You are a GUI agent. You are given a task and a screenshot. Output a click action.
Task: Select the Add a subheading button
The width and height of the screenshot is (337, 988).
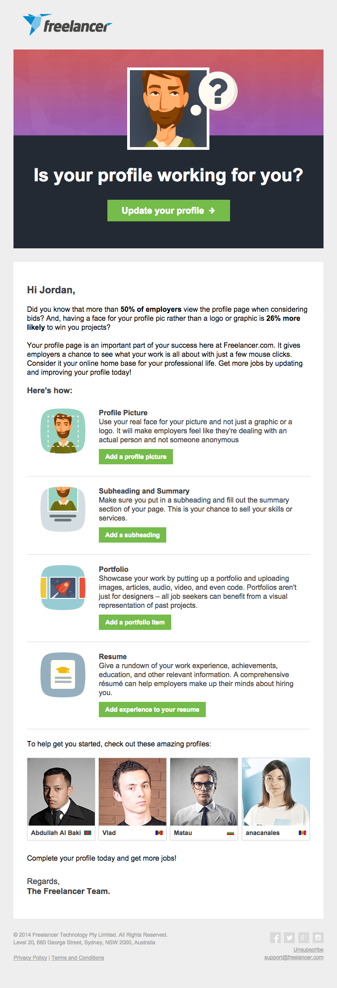(x=133, y=535)
